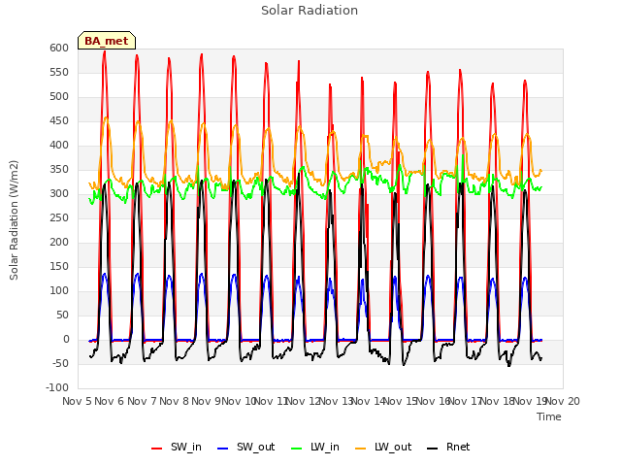Screen dimensions: 621x466
Task: Click the 100 y-axis tick label
Action: [59, 291]
